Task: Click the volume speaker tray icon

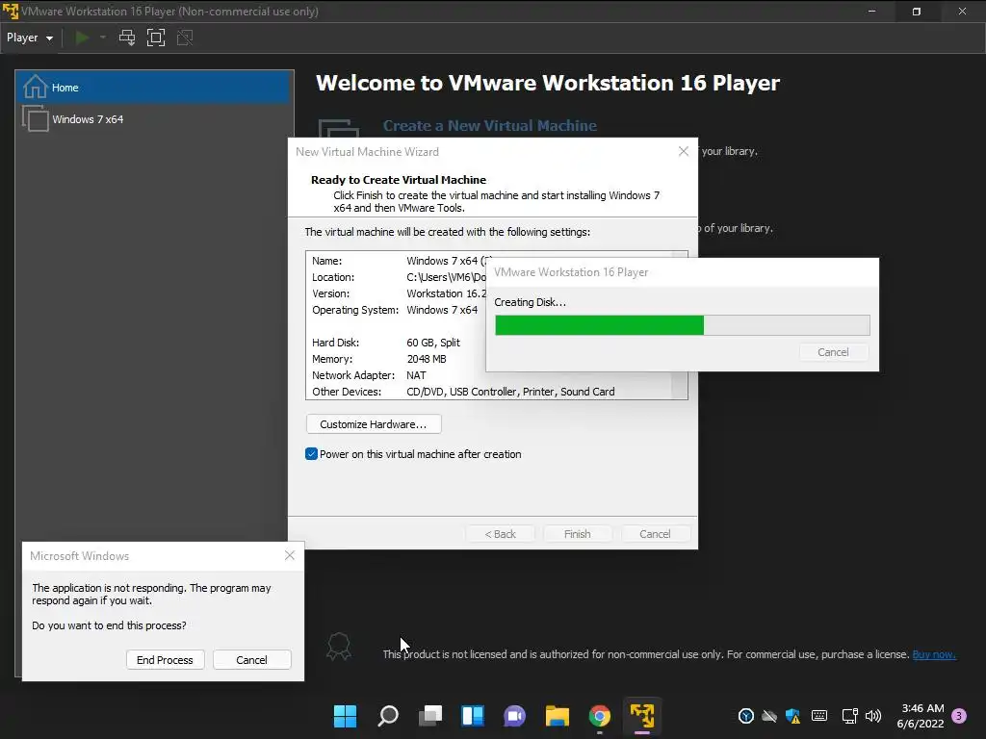Action: 872,716
